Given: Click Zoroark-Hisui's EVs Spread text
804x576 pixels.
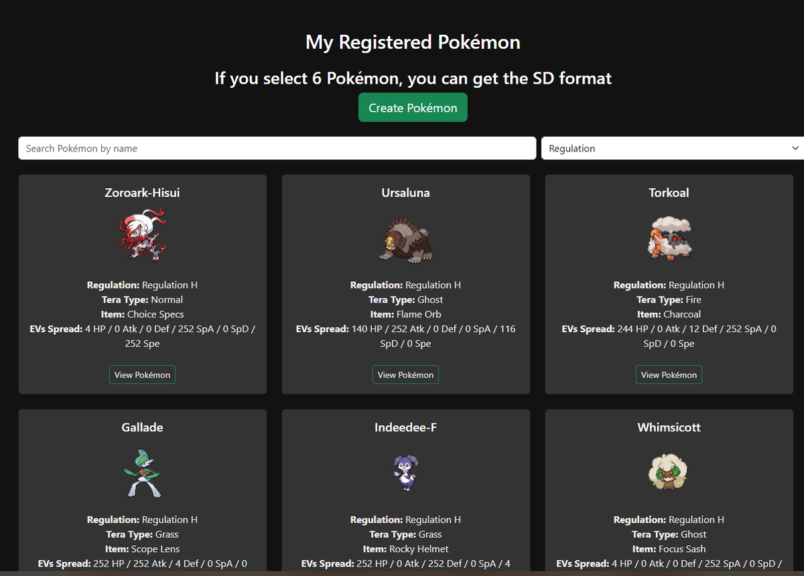Looking at the screenshot, I should pyautogui.click(x=142, y=336).
